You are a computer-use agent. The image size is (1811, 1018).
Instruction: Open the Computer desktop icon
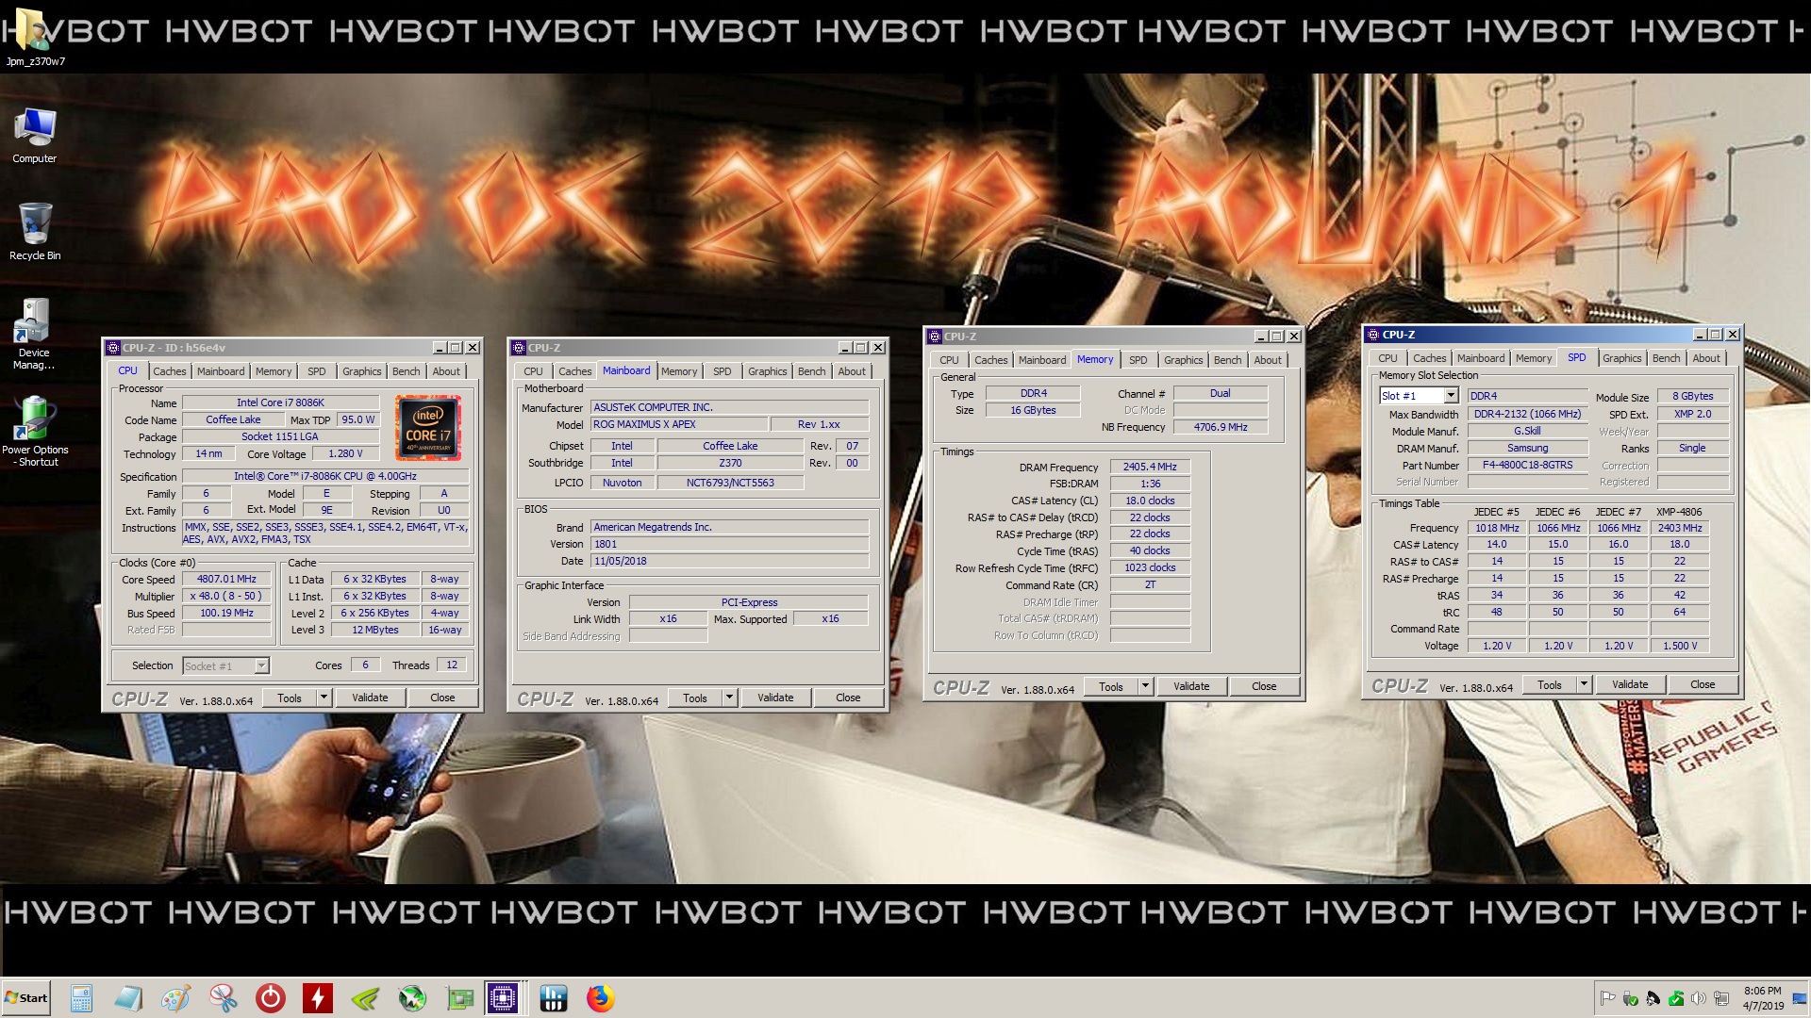point(35,136)
